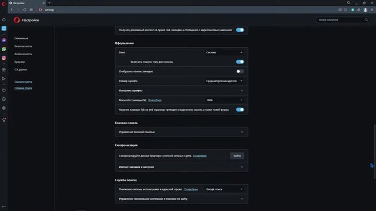
Task: Open the sidebar player icon below Instagram
Action: (x=4, y=70)
